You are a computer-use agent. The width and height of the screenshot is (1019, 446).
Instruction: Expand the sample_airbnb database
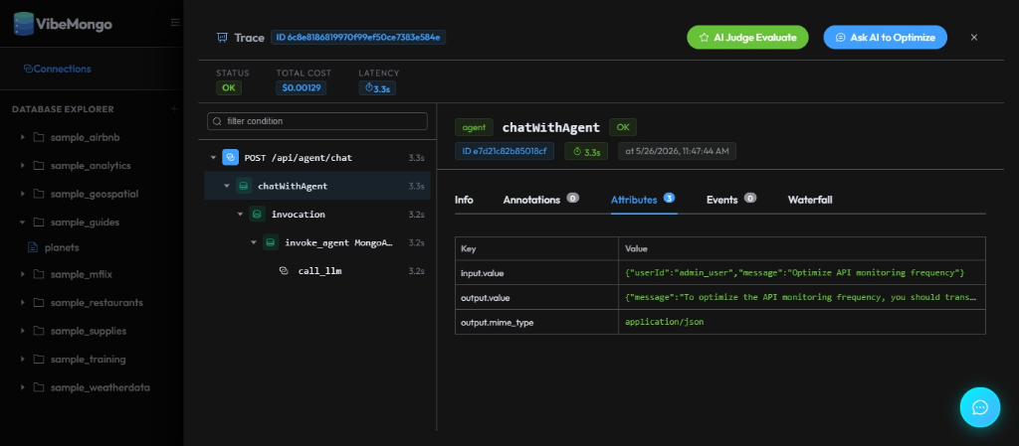click(23, 137)
